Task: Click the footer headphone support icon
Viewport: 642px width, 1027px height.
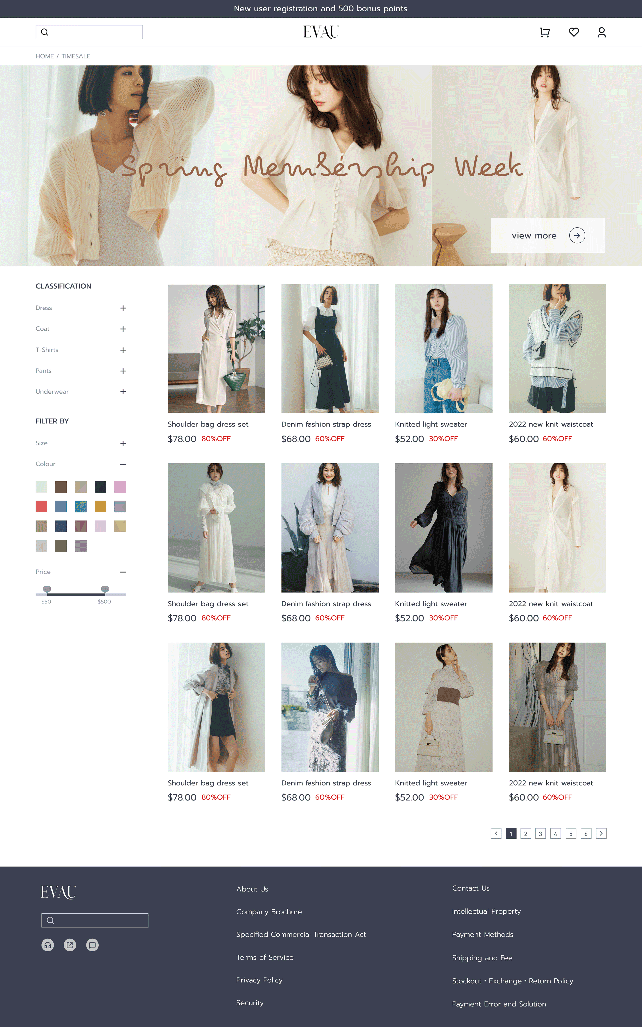Action: (48, 945)
